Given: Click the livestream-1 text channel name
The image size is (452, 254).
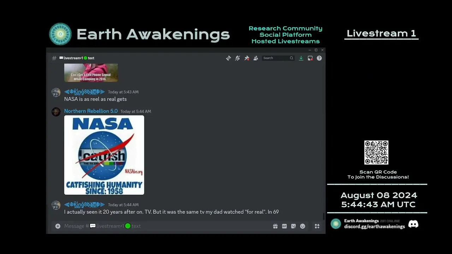Looking at the screenshot, I should click(77, 58).
